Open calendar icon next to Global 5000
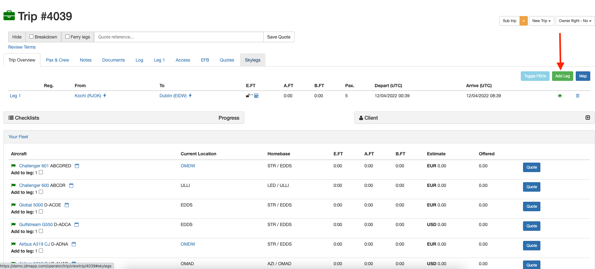Image resolution: width=595 pixels, height=269 pixels. tap(67, 205)
